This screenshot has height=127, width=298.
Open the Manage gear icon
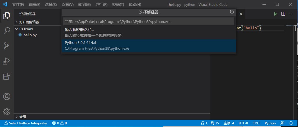pos(6,111)
